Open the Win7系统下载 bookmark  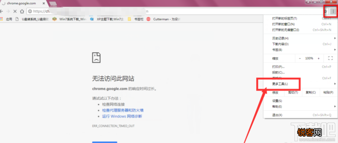70,19
